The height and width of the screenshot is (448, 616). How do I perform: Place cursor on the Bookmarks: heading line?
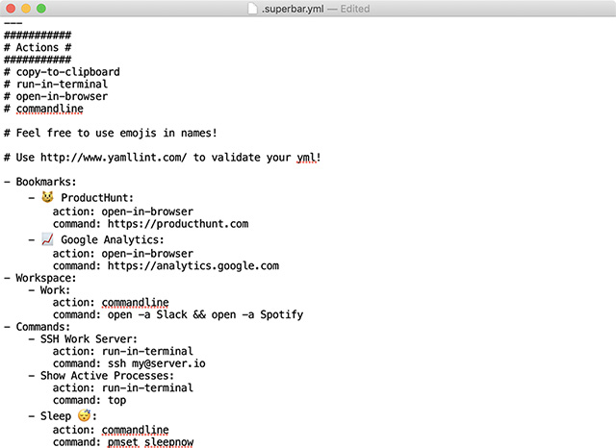point(40,182)
